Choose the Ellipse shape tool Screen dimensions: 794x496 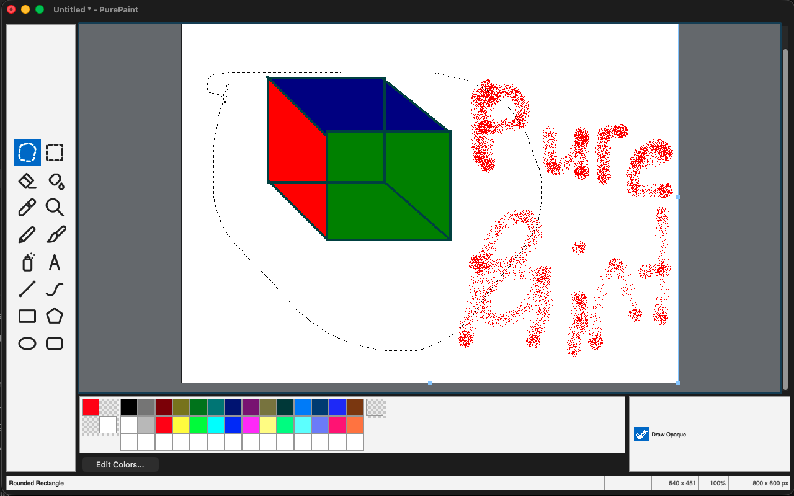click(x=27, y=343)
